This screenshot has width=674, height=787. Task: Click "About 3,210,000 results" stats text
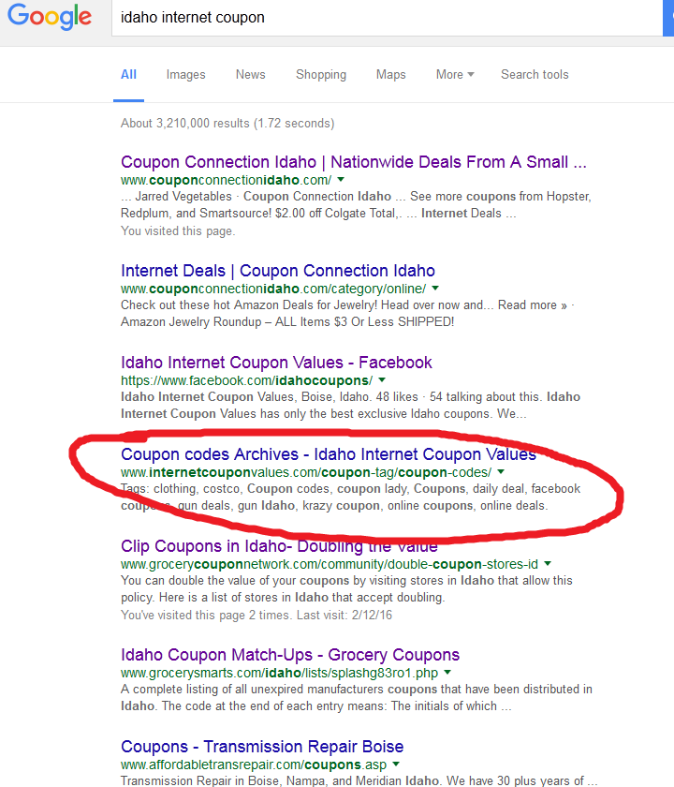227,124
